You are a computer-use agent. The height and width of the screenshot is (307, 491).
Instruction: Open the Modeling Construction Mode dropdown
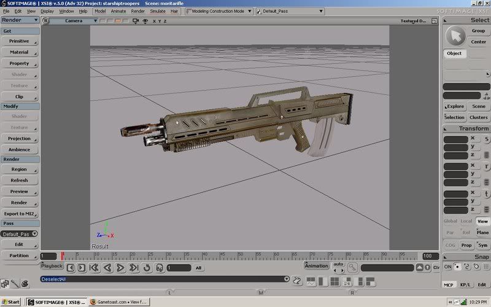tap(218, 11)
